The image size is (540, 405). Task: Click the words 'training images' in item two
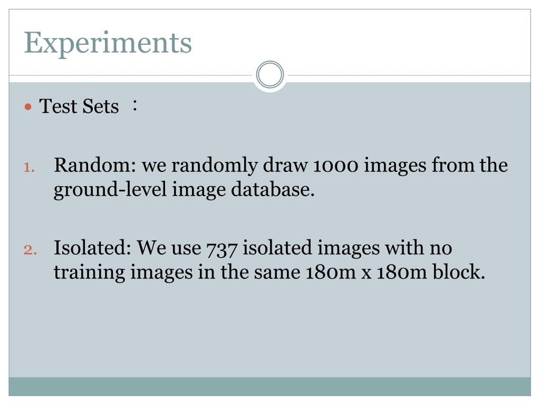tap(123, 273)
